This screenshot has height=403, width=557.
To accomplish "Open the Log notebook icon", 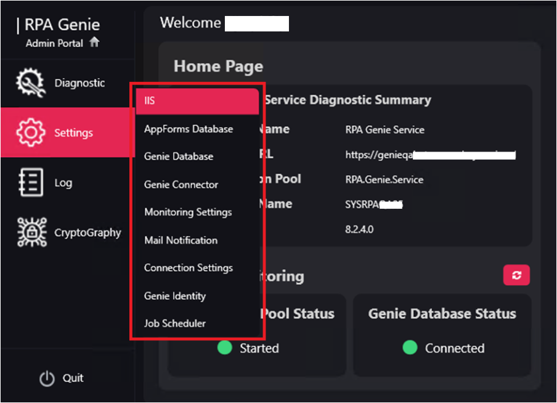I will point(30,183).
